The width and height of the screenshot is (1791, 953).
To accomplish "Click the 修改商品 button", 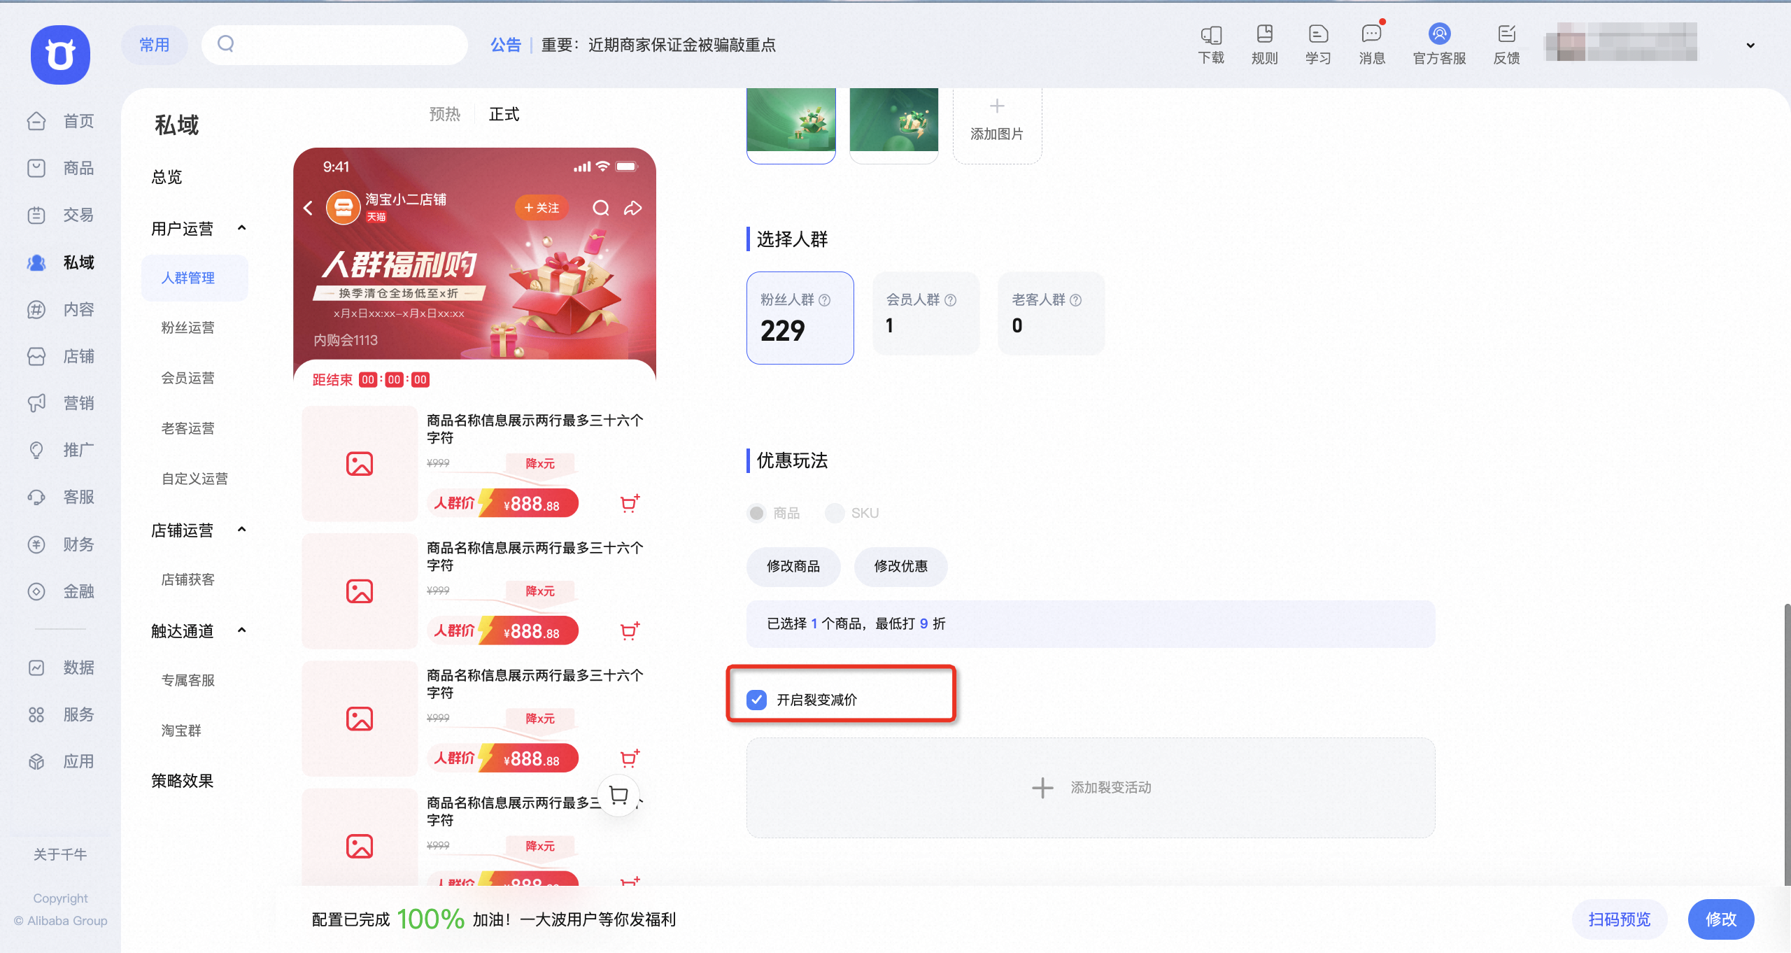I will point(793,566).
